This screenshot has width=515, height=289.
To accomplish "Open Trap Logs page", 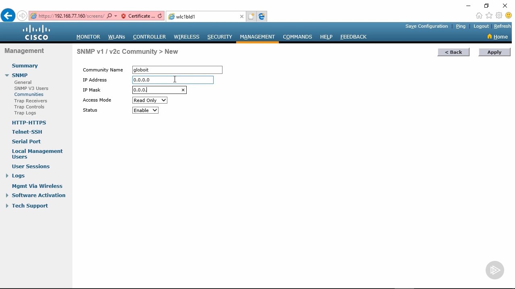I will (x=25, y=113).
